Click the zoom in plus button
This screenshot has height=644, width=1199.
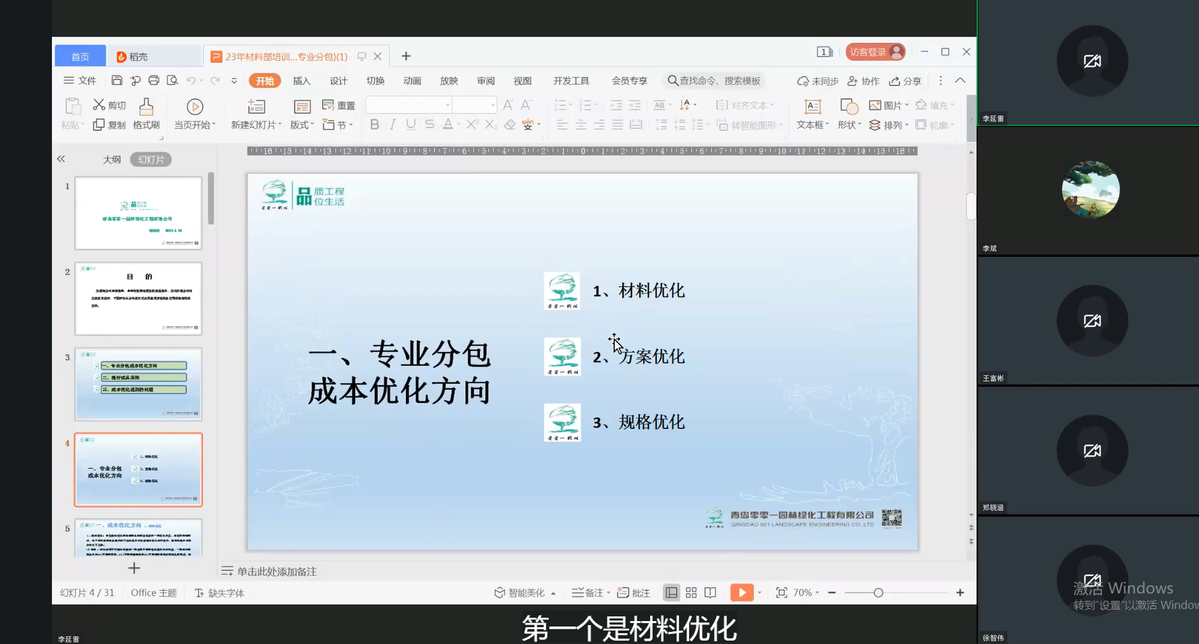960,593
